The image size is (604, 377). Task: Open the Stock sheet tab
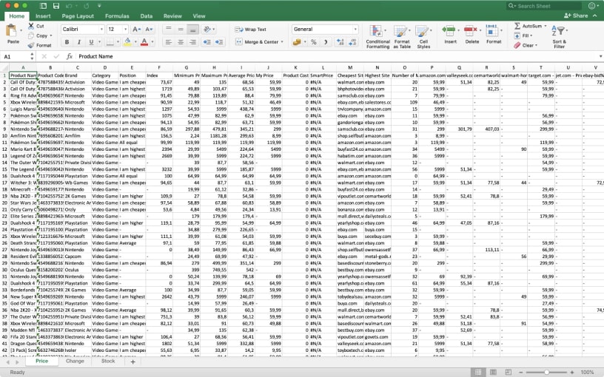tap(108, 361)
